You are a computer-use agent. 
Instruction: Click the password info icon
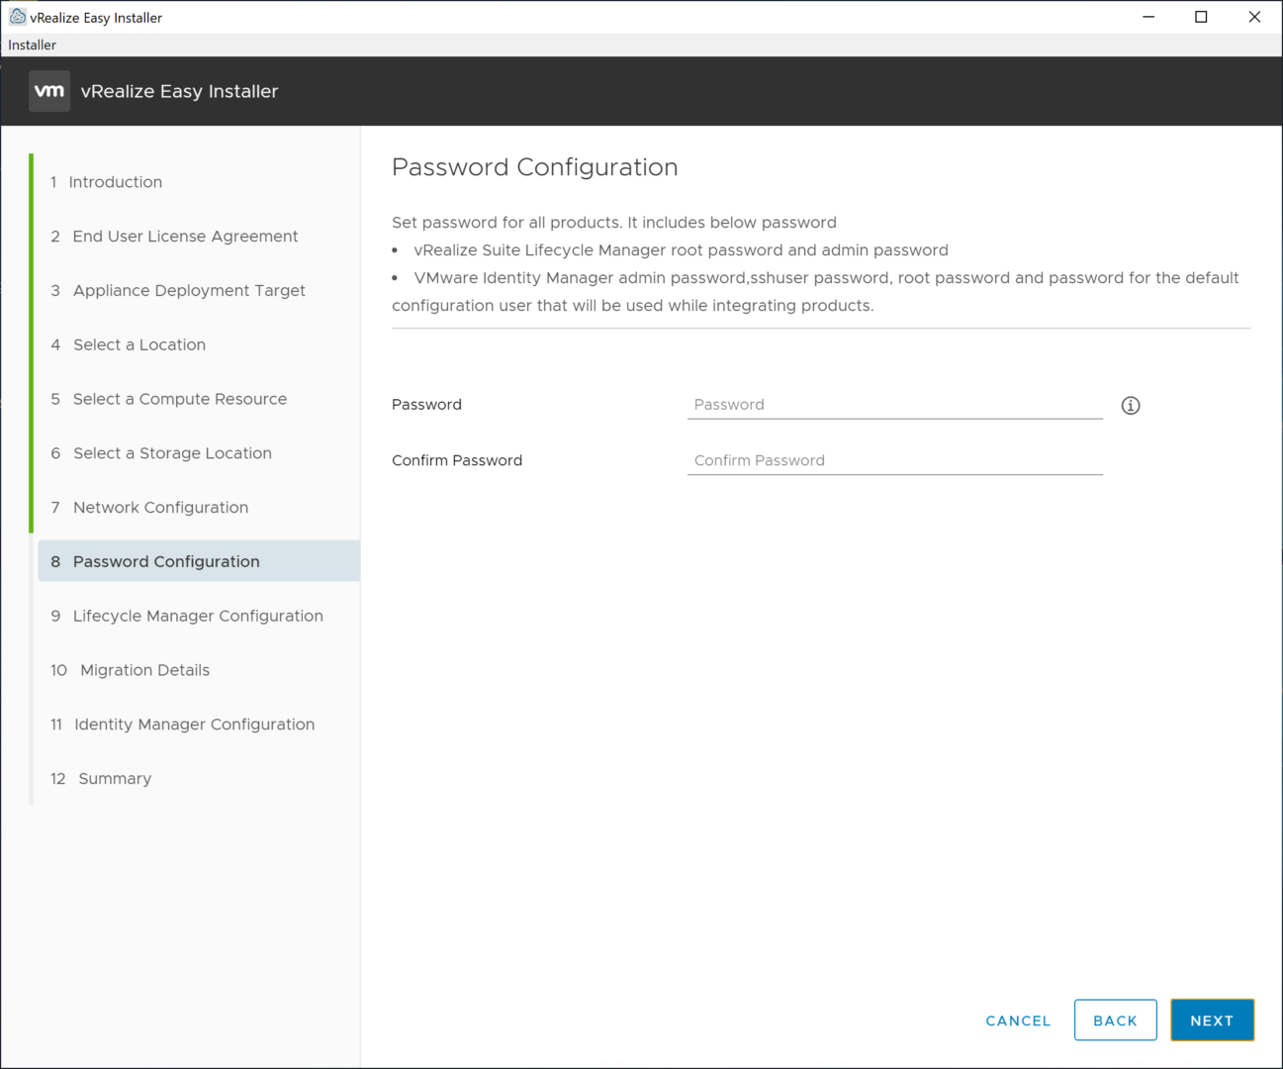1131,405
